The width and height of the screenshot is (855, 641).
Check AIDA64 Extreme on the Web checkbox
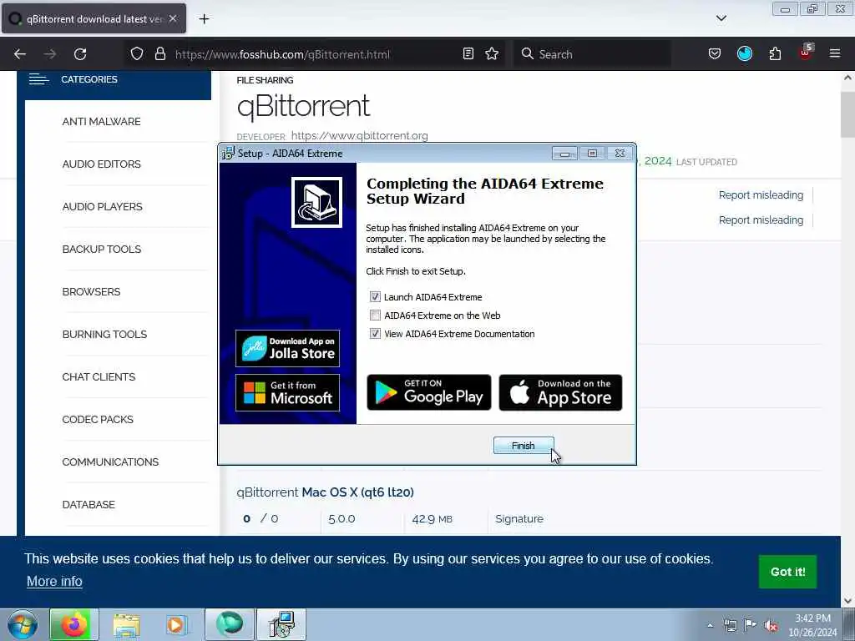(375, 315)
